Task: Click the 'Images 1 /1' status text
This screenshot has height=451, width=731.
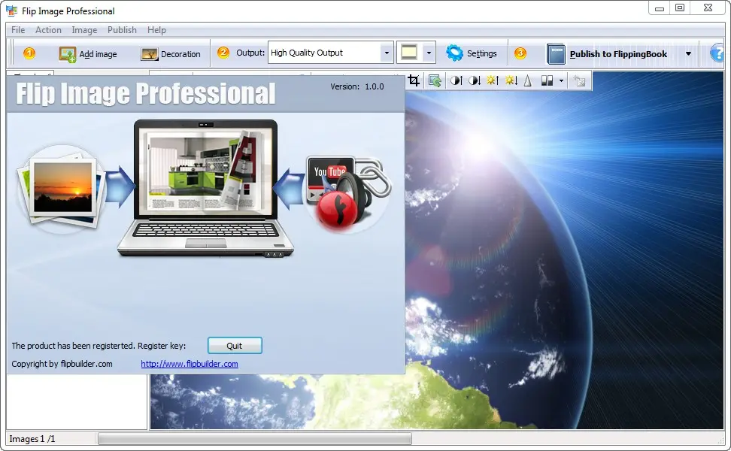Action: [x=32, y=439]
